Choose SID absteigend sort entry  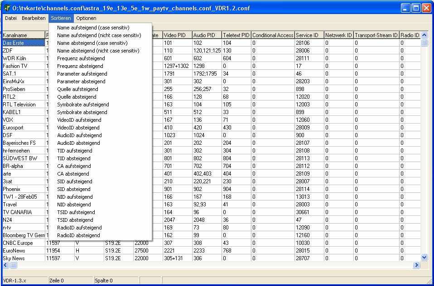coord(73,189)
